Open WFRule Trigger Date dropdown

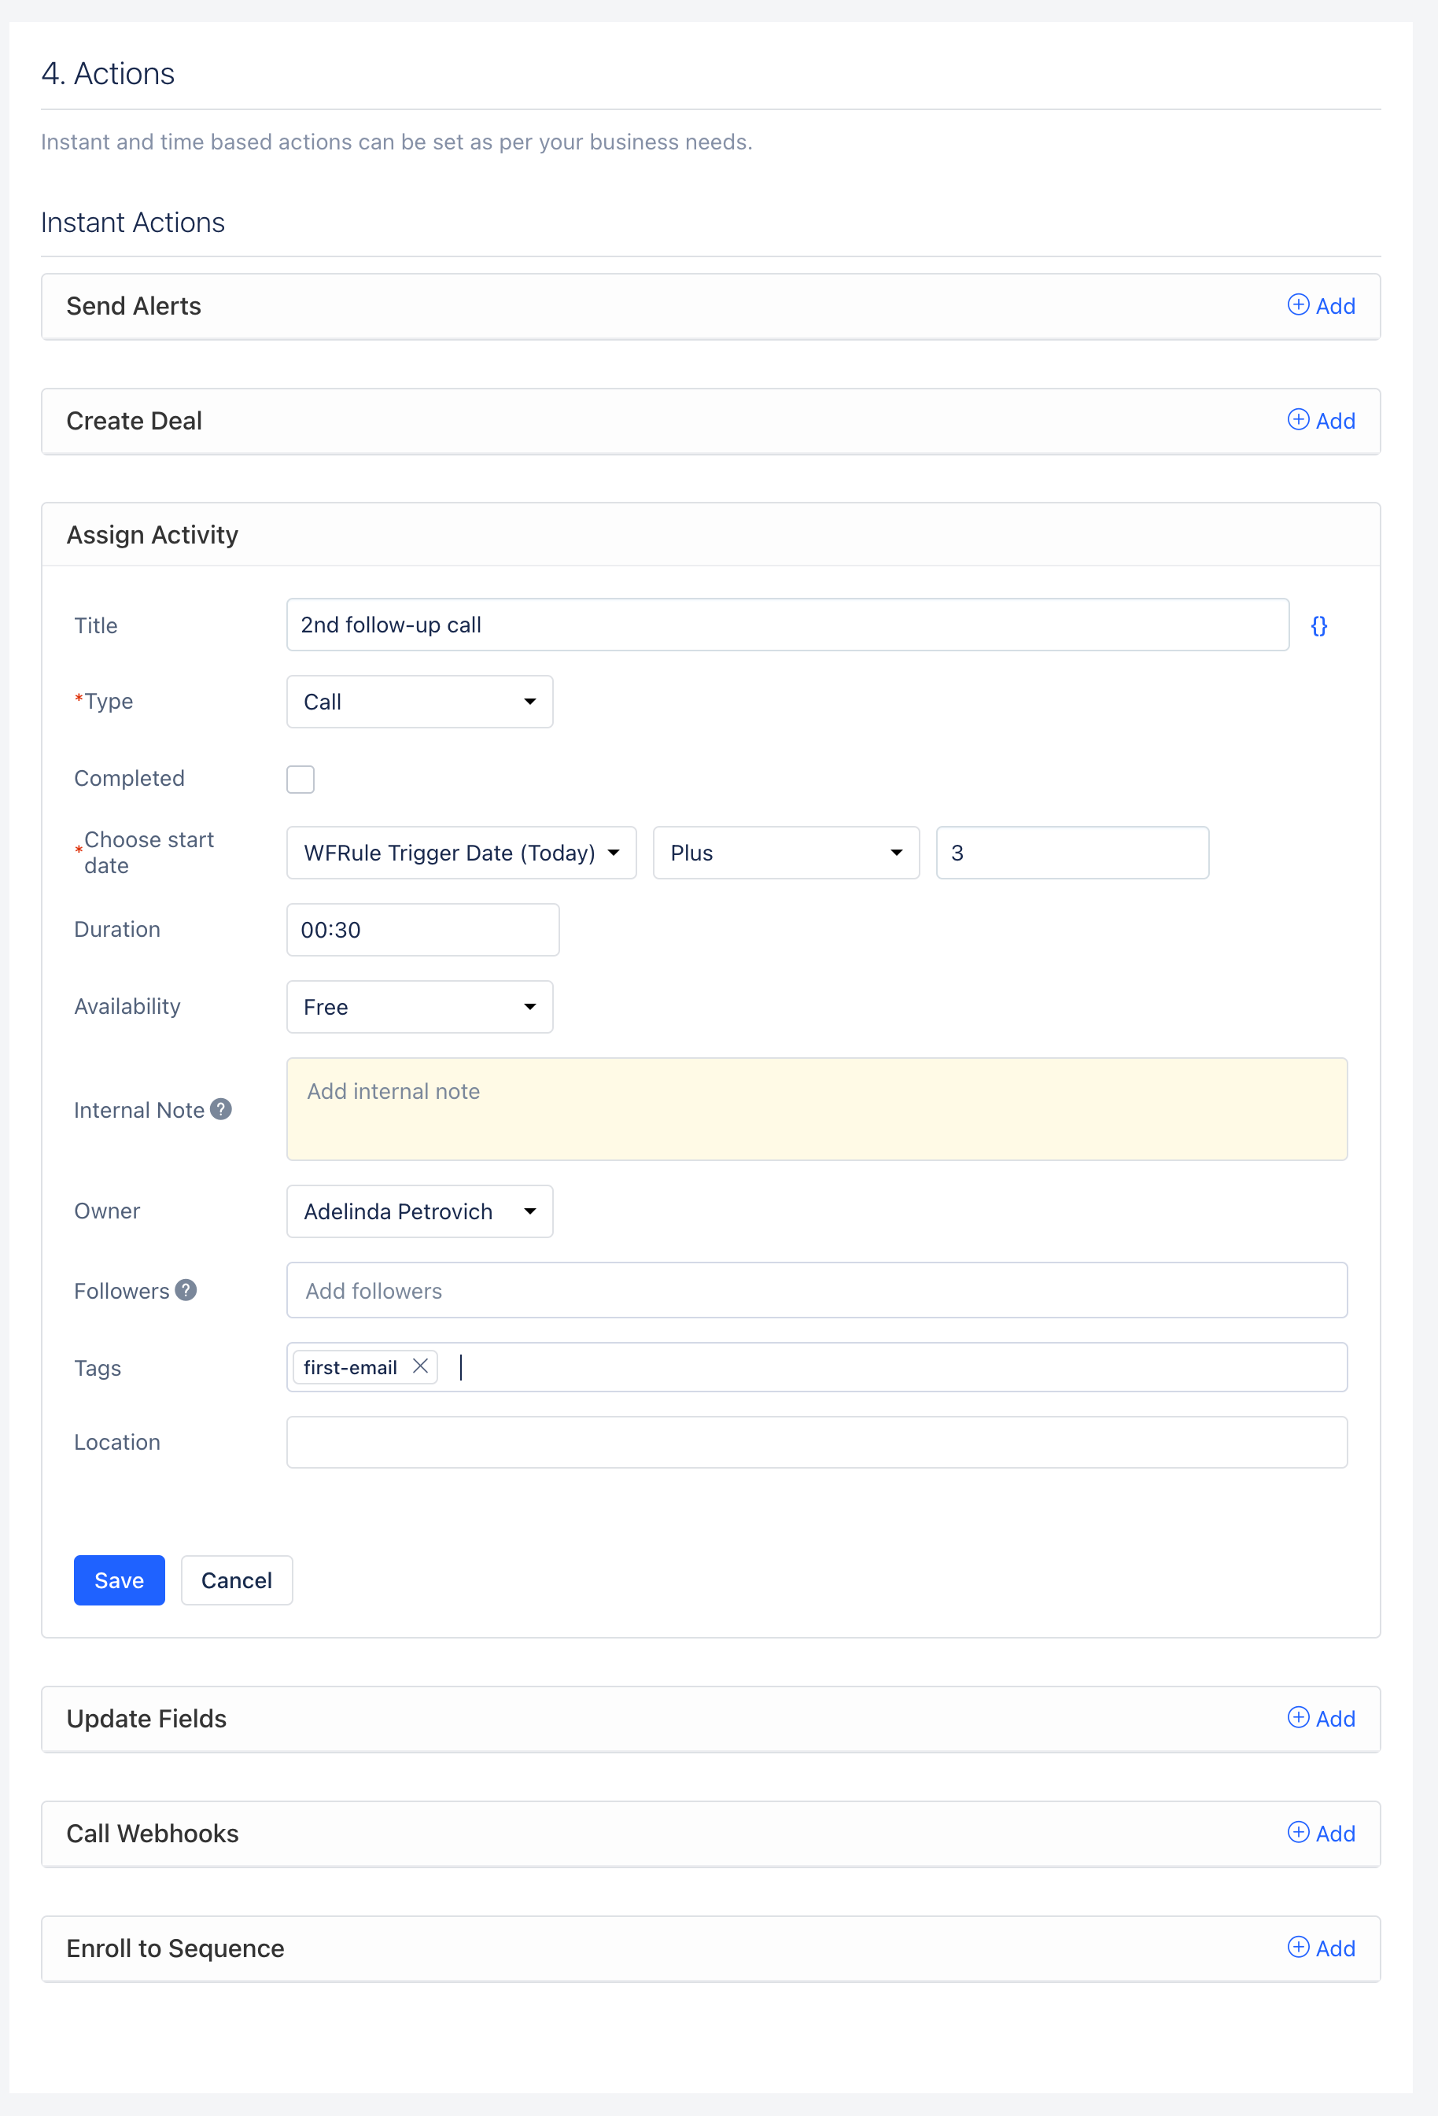tap(462, 853)
